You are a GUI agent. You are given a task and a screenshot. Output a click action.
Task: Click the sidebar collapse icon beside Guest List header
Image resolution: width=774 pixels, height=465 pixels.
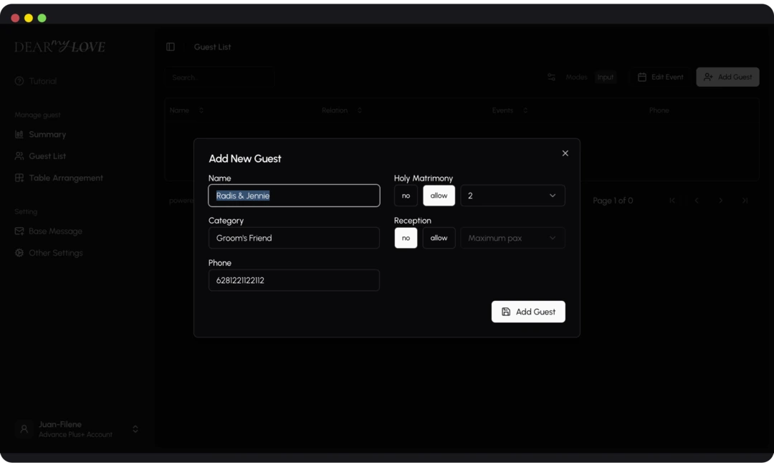(x=170, y=46)
